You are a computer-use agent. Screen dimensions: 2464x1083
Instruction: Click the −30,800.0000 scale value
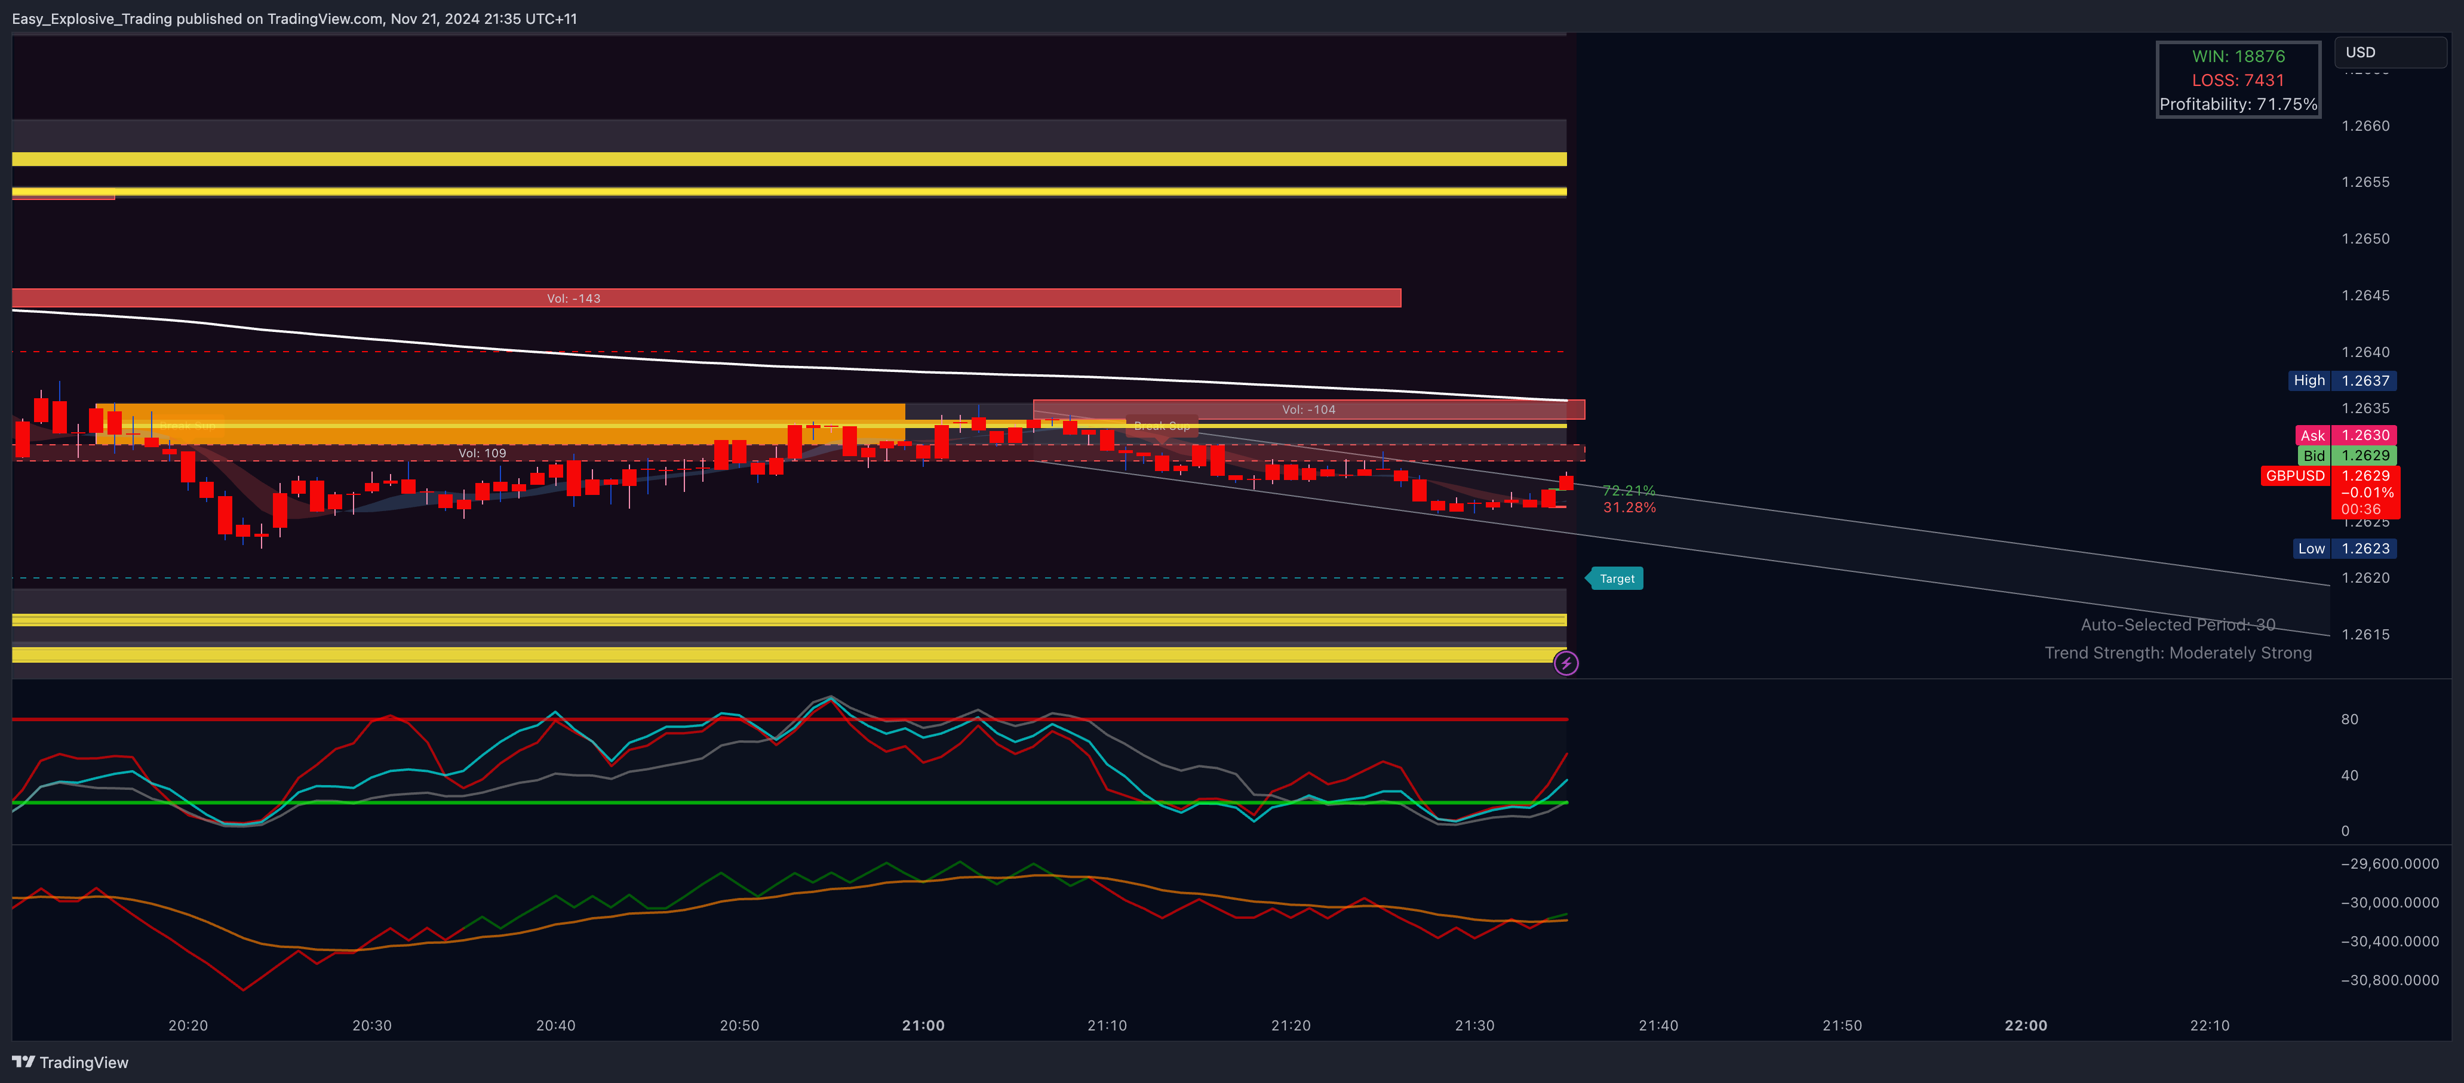click(x=2389, y=980)
